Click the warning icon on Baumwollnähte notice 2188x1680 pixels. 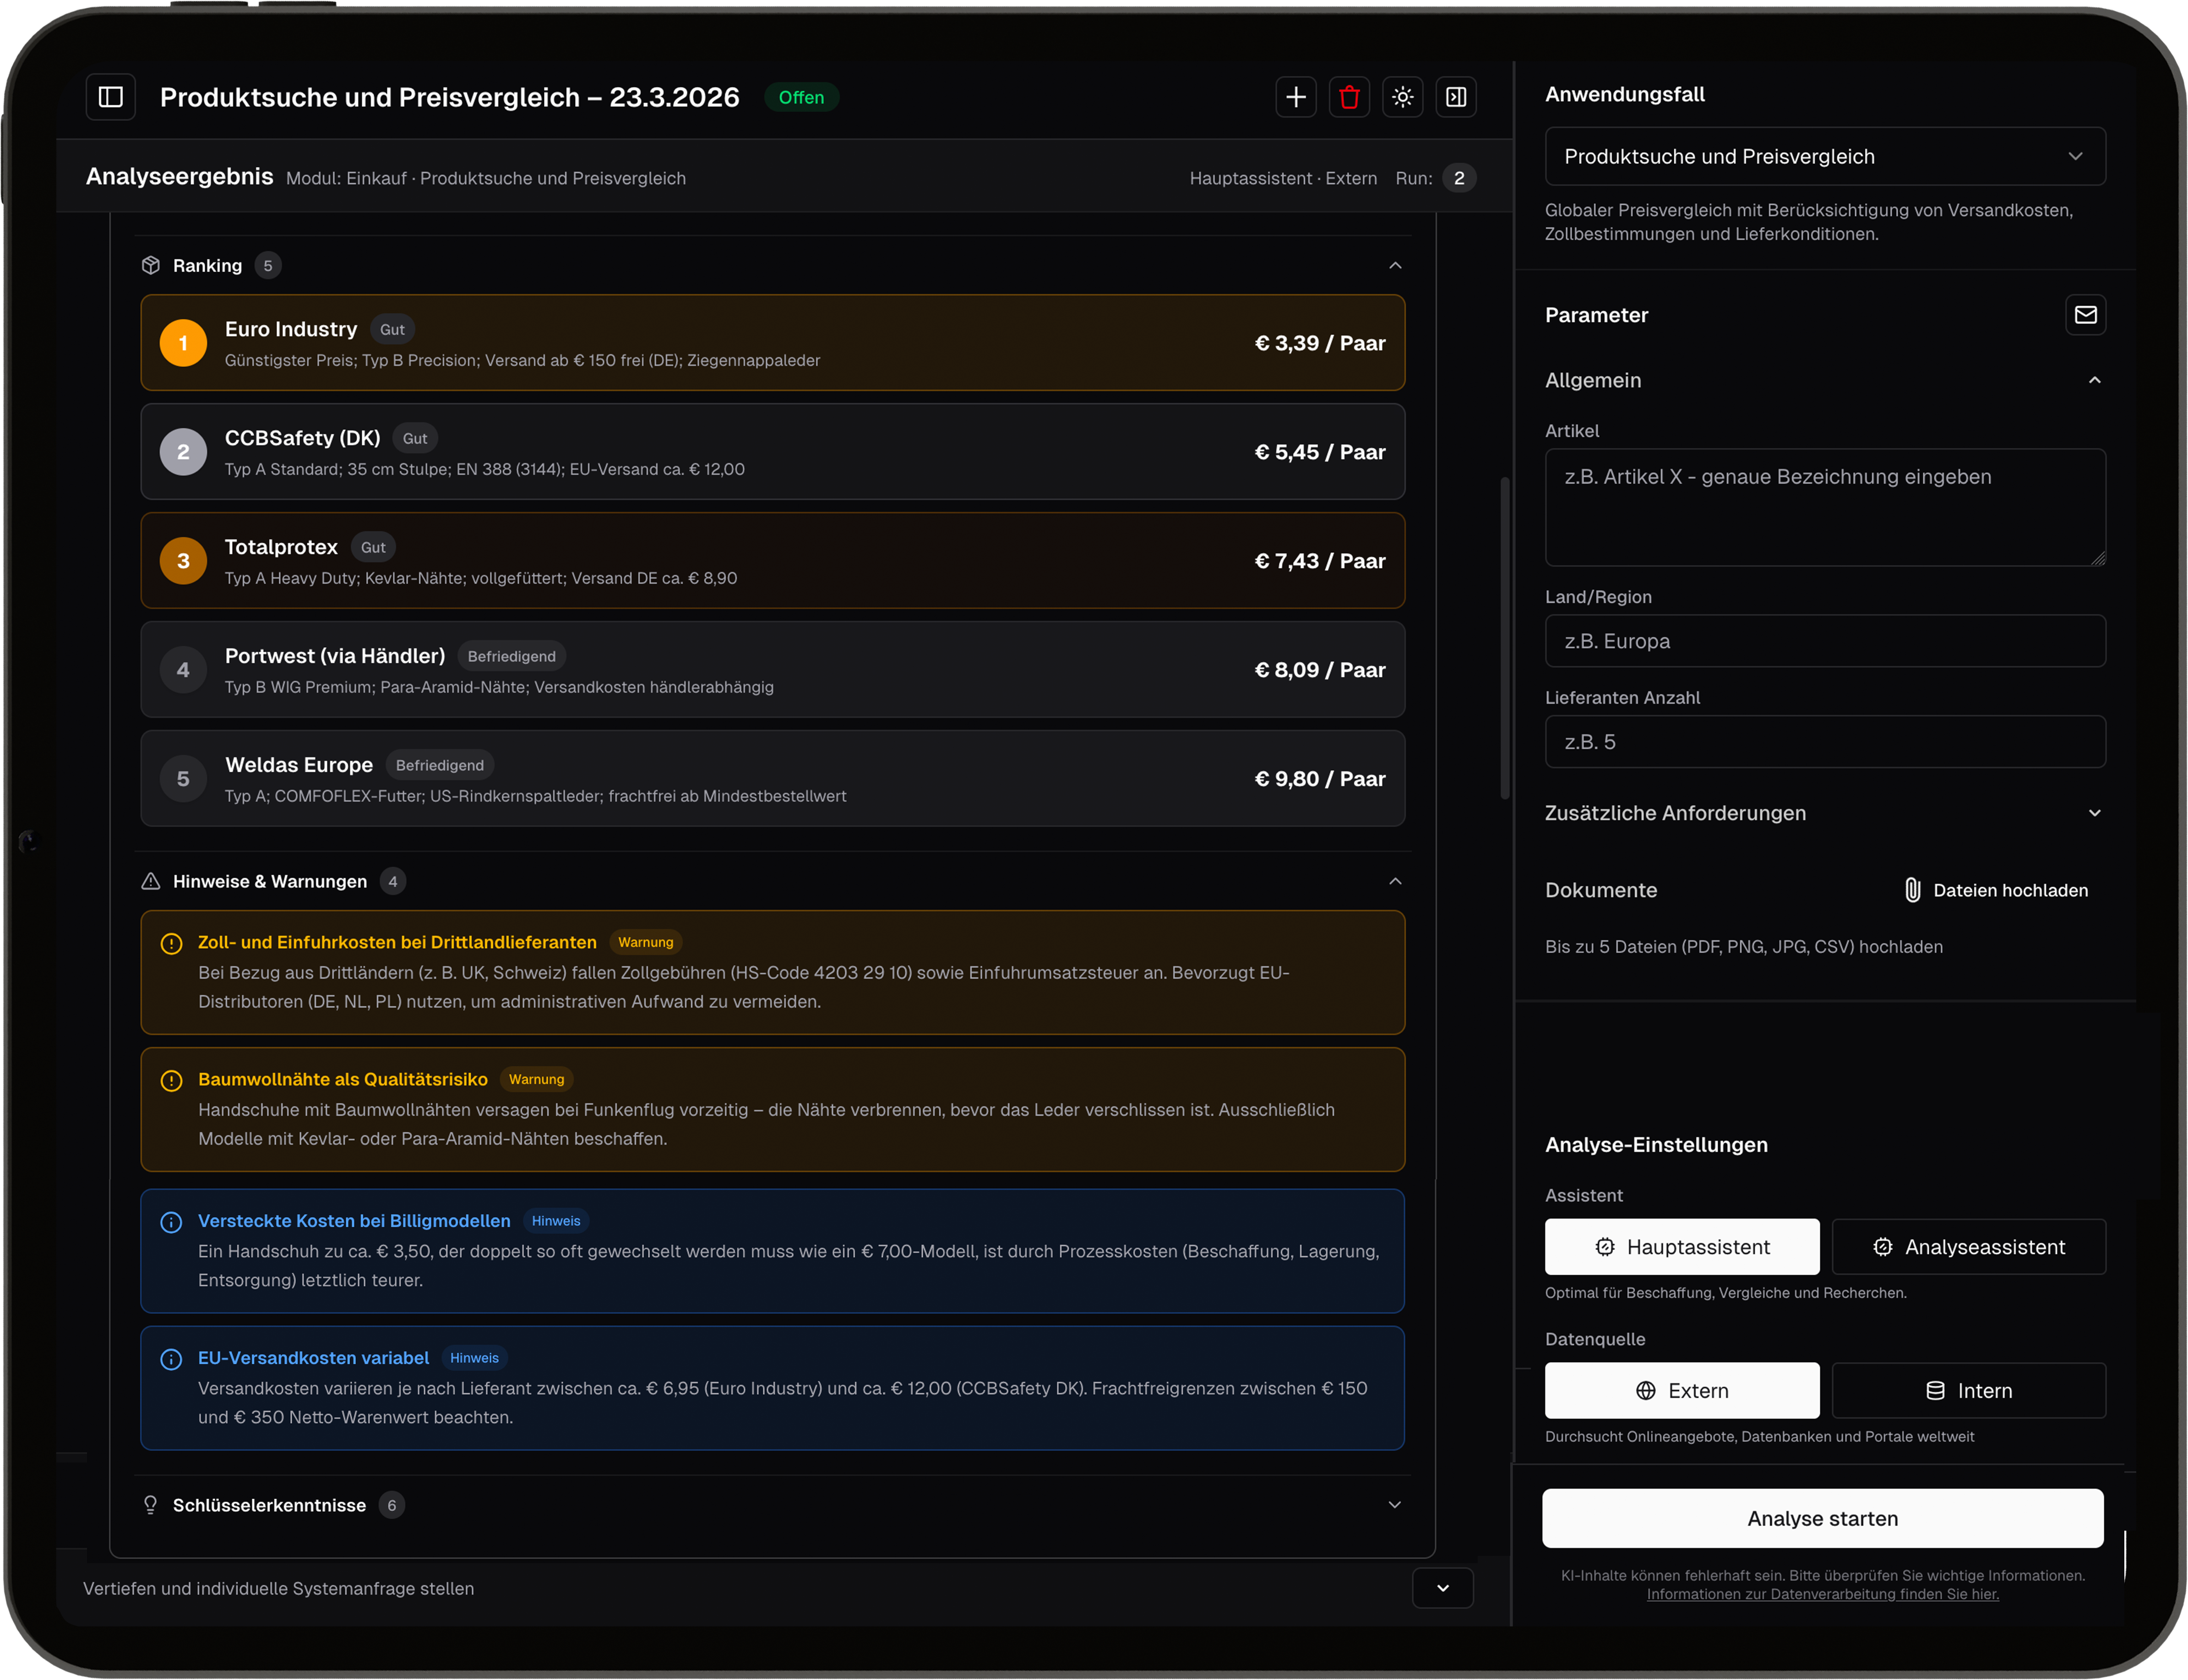pos(171,1080)
